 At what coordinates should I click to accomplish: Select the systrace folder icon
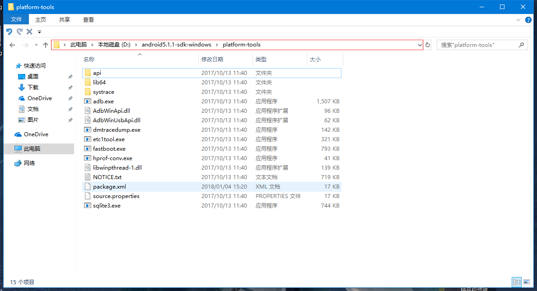pyautogui.click(x=88, y=92)
